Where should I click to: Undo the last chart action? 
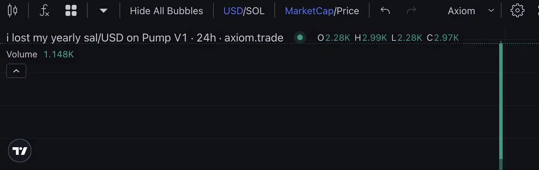click(385, 11)
